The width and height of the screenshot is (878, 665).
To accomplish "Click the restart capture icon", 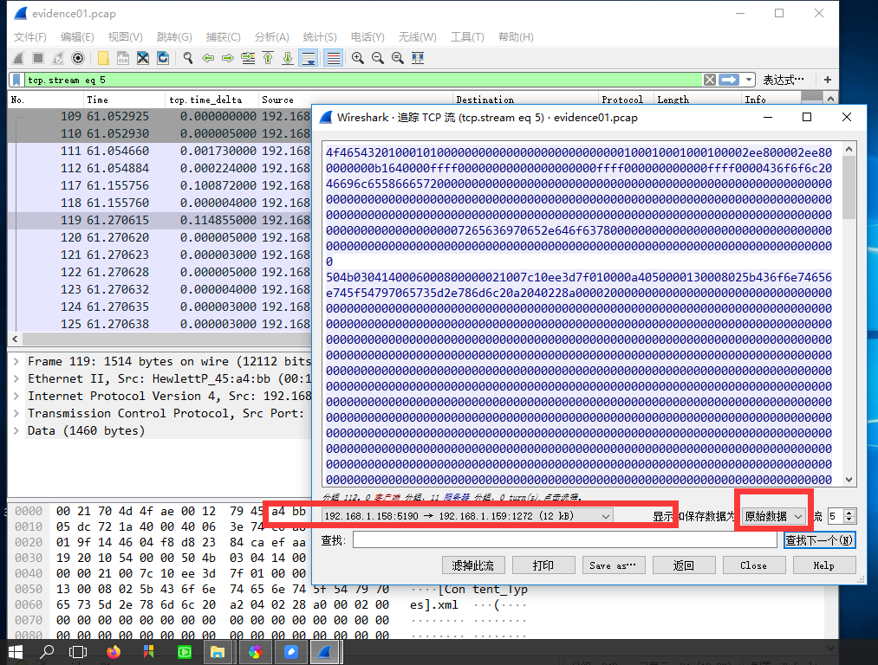I will click(x=58, y=58).
